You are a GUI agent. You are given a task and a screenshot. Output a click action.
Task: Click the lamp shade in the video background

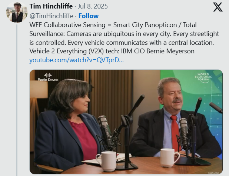39,89
